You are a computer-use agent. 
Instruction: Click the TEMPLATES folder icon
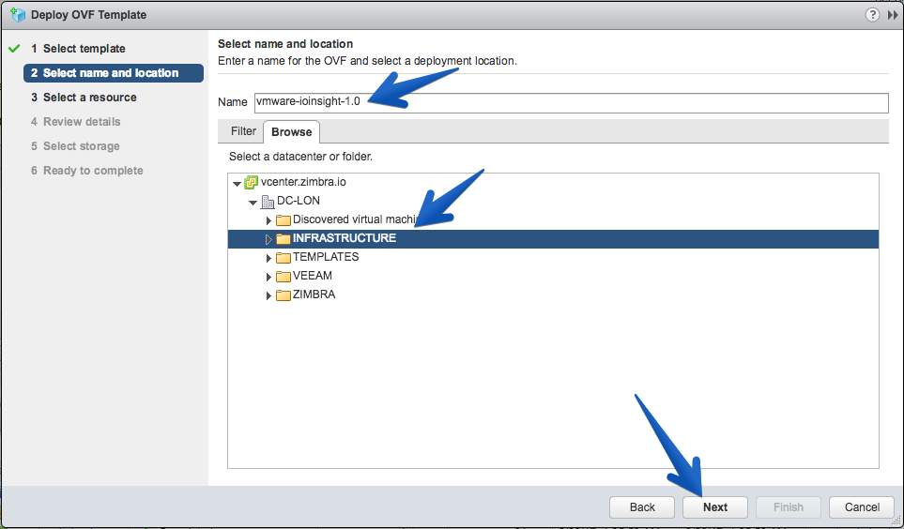point(283,258)
